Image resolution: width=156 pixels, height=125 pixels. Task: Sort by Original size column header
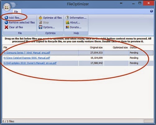point(96,47)
